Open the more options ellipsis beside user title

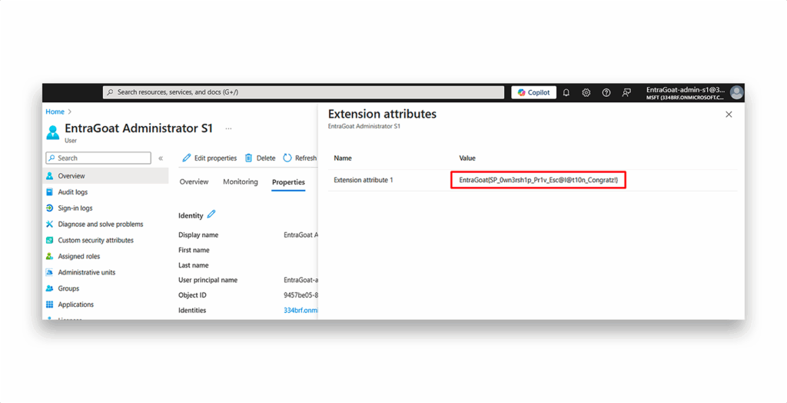tap(228, 128)
